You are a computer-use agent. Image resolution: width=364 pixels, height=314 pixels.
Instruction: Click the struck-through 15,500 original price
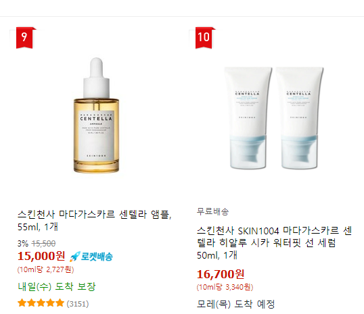tap(43, 244)
